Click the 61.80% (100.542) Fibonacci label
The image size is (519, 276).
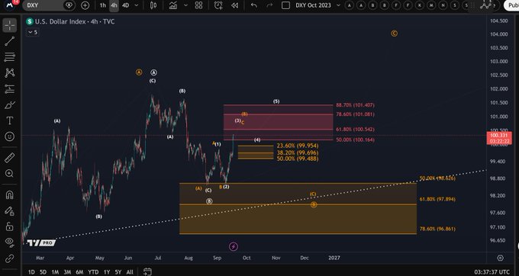[x=355, y=130]
